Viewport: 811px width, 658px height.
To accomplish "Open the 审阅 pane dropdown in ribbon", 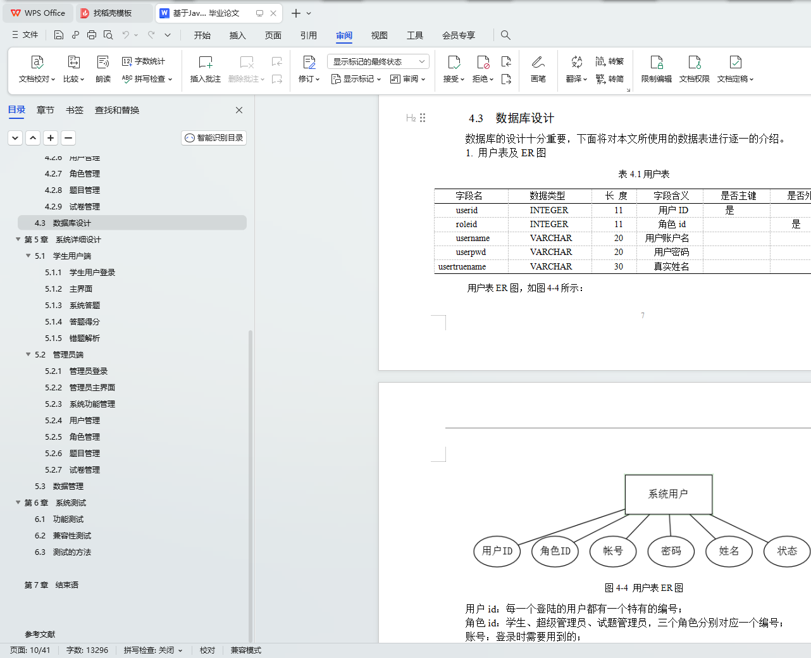I will pos(408,79).
